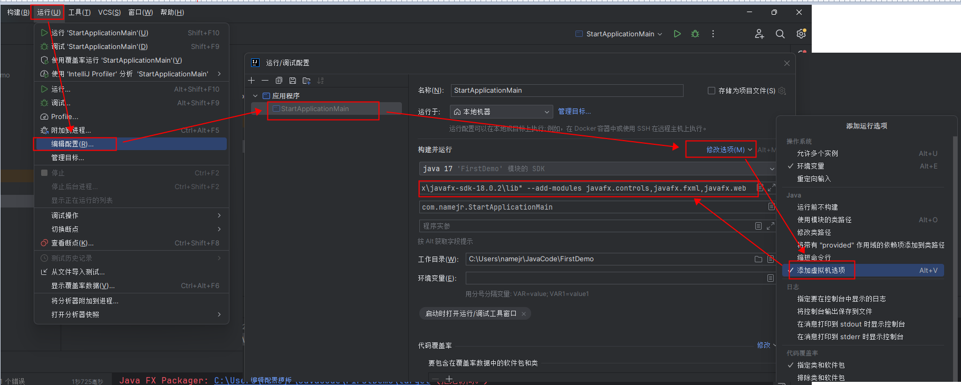Click the sort configurations alphabetically icon
Image resolution: width=961 pixels, height=385 pixels.
pos(320,81)
